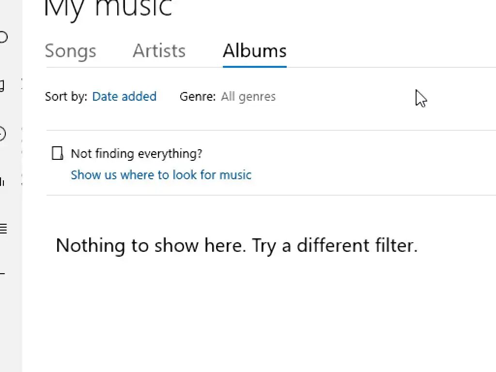Screen dimensions: 496x372
Task: Click the folder icon beside 'Not finding everything?'
Action: pos(58,154)
